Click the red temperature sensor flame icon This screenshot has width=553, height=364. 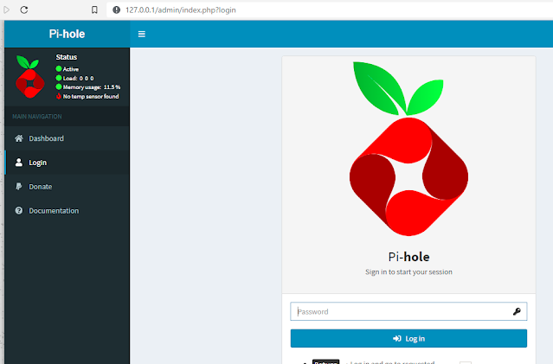[x=59, y=96]
